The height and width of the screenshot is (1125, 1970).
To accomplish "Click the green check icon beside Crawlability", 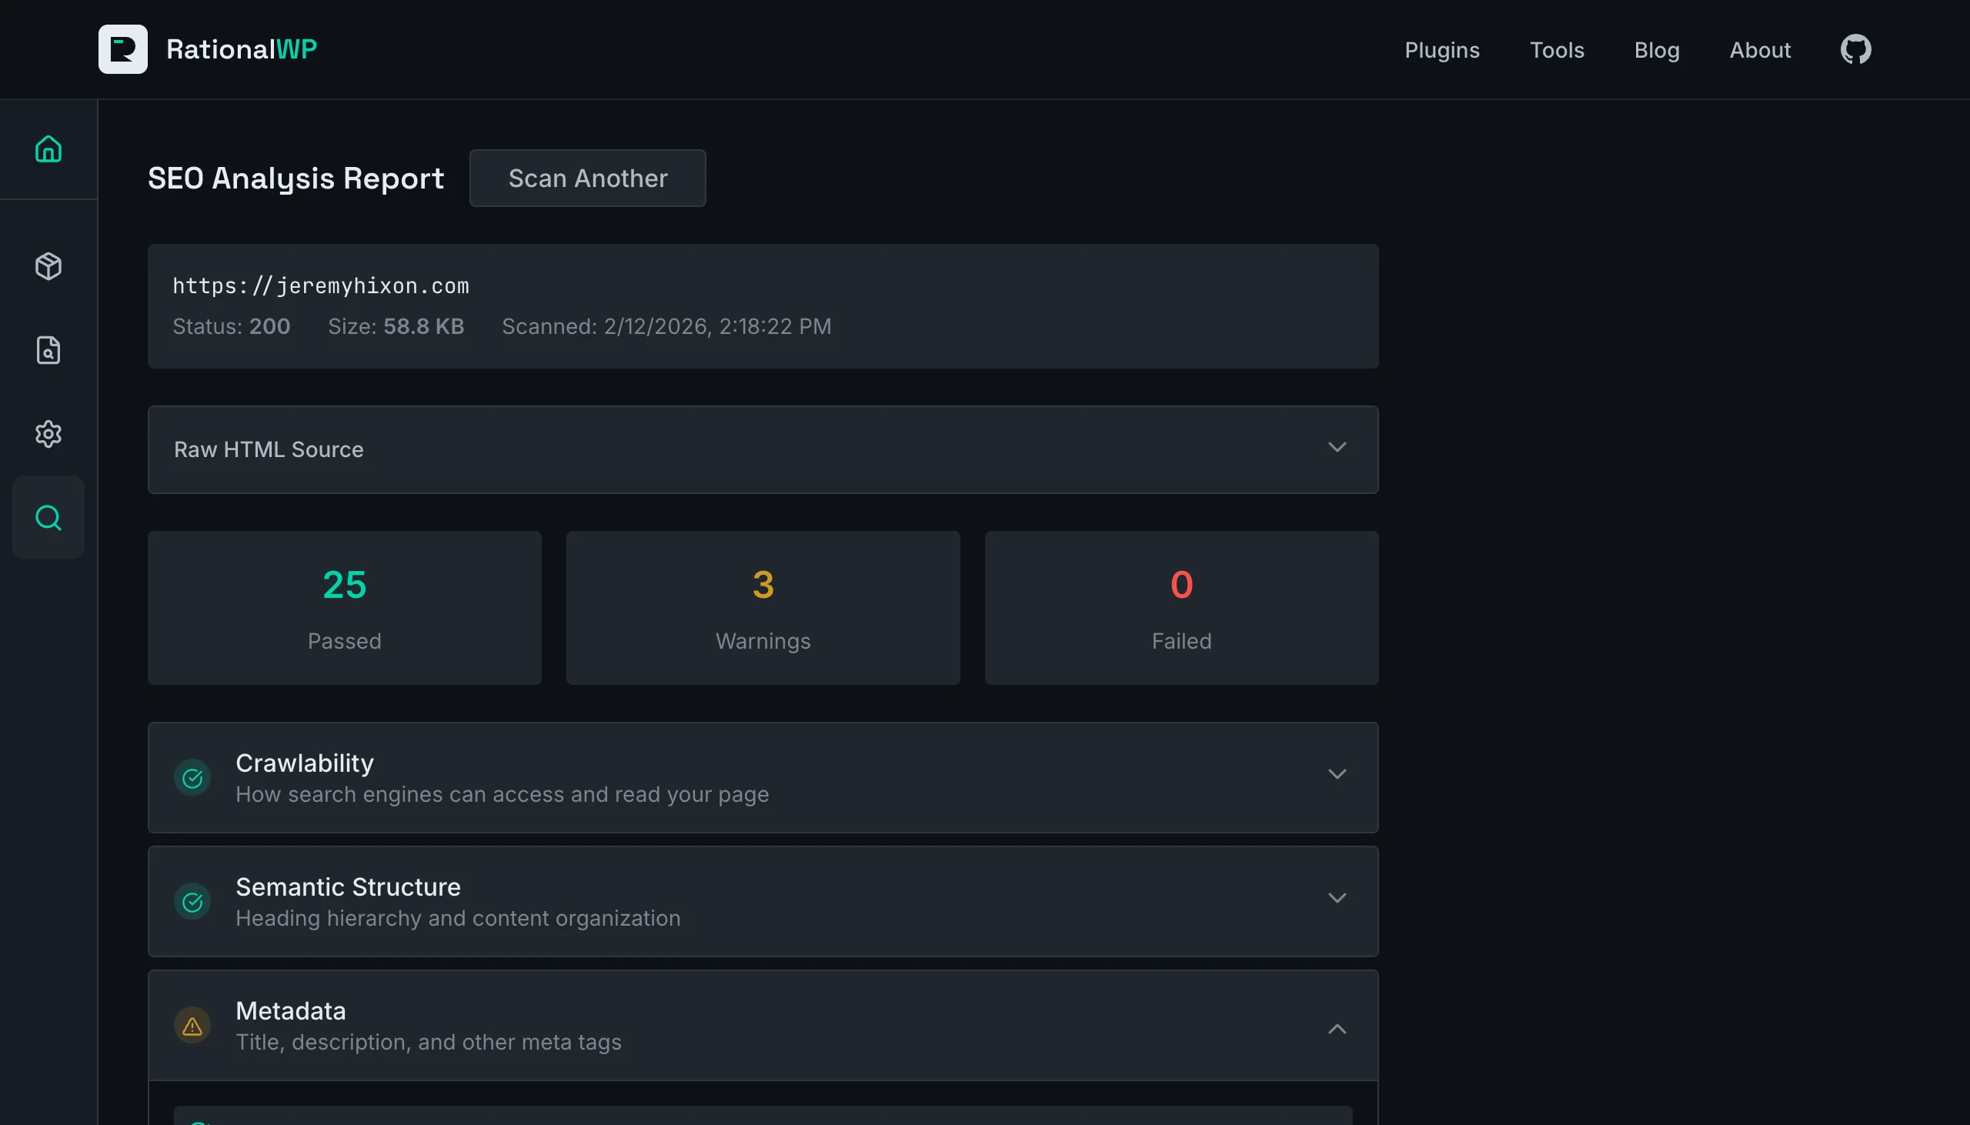I will (x=192, y=777).
